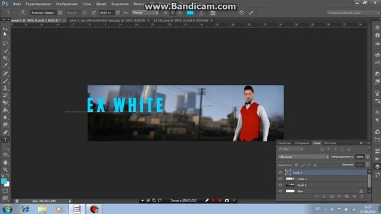Select the Hand tool
This screenshot has width=381, height=214.
point(5,162)
